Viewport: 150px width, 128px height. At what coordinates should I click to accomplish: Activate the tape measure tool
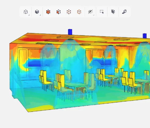(124, 12)
